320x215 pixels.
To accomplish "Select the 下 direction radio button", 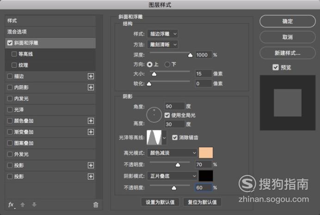I will pyautogui.click(x=167, y=64).
